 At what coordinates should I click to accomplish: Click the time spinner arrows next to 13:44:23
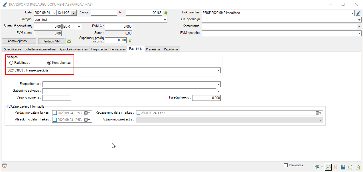pos(74,13)
